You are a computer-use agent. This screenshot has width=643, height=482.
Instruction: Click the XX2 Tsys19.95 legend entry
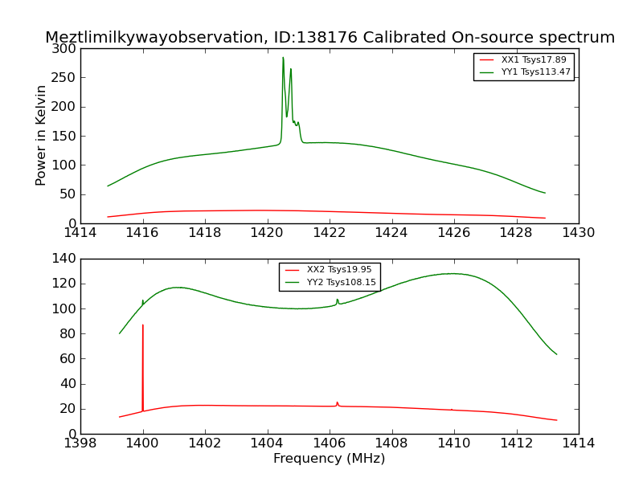[x=328, y=270]
